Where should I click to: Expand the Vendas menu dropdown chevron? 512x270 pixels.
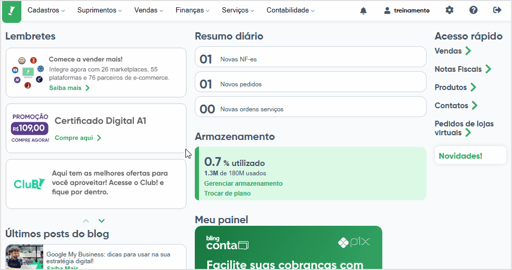(x=161, y=11)
